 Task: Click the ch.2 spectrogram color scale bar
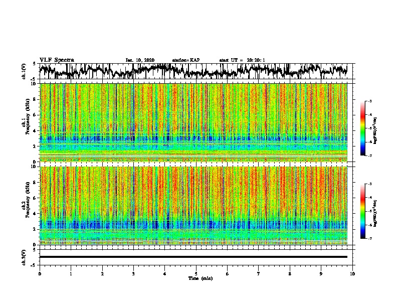pyautogui.click(x=362, y=211)
